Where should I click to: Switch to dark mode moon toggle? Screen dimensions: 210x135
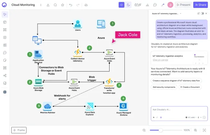pyautogui.click(x=128, y=5)
